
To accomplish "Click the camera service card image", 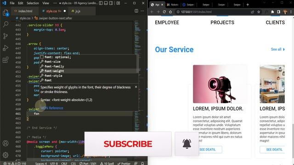I will [x=220, y=84].
